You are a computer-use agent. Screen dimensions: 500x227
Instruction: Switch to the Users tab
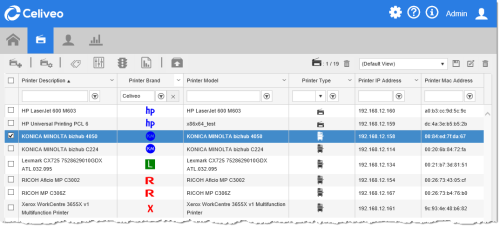tap(68, 40)
